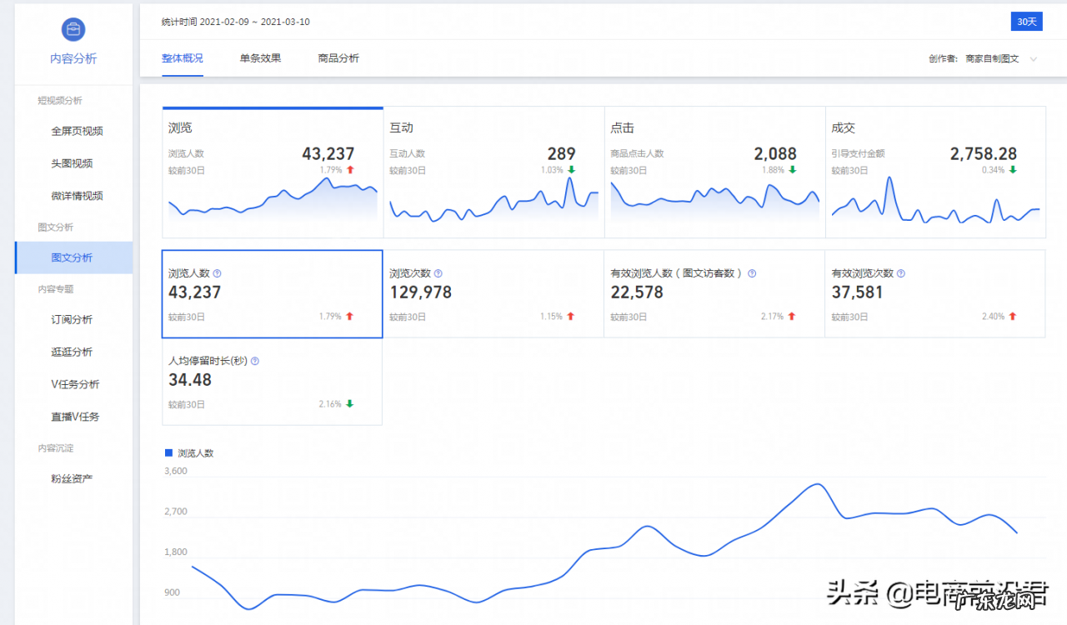The width and height of the screenshot is (1067, 625).
Task: Click the 30天 time range button
Action: [x=1026, y=22]
